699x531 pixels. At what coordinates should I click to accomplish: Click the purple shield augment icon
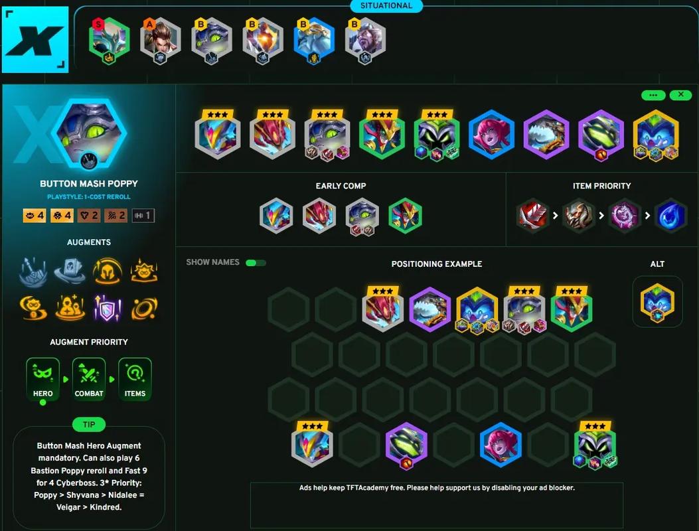pos(108,308)
